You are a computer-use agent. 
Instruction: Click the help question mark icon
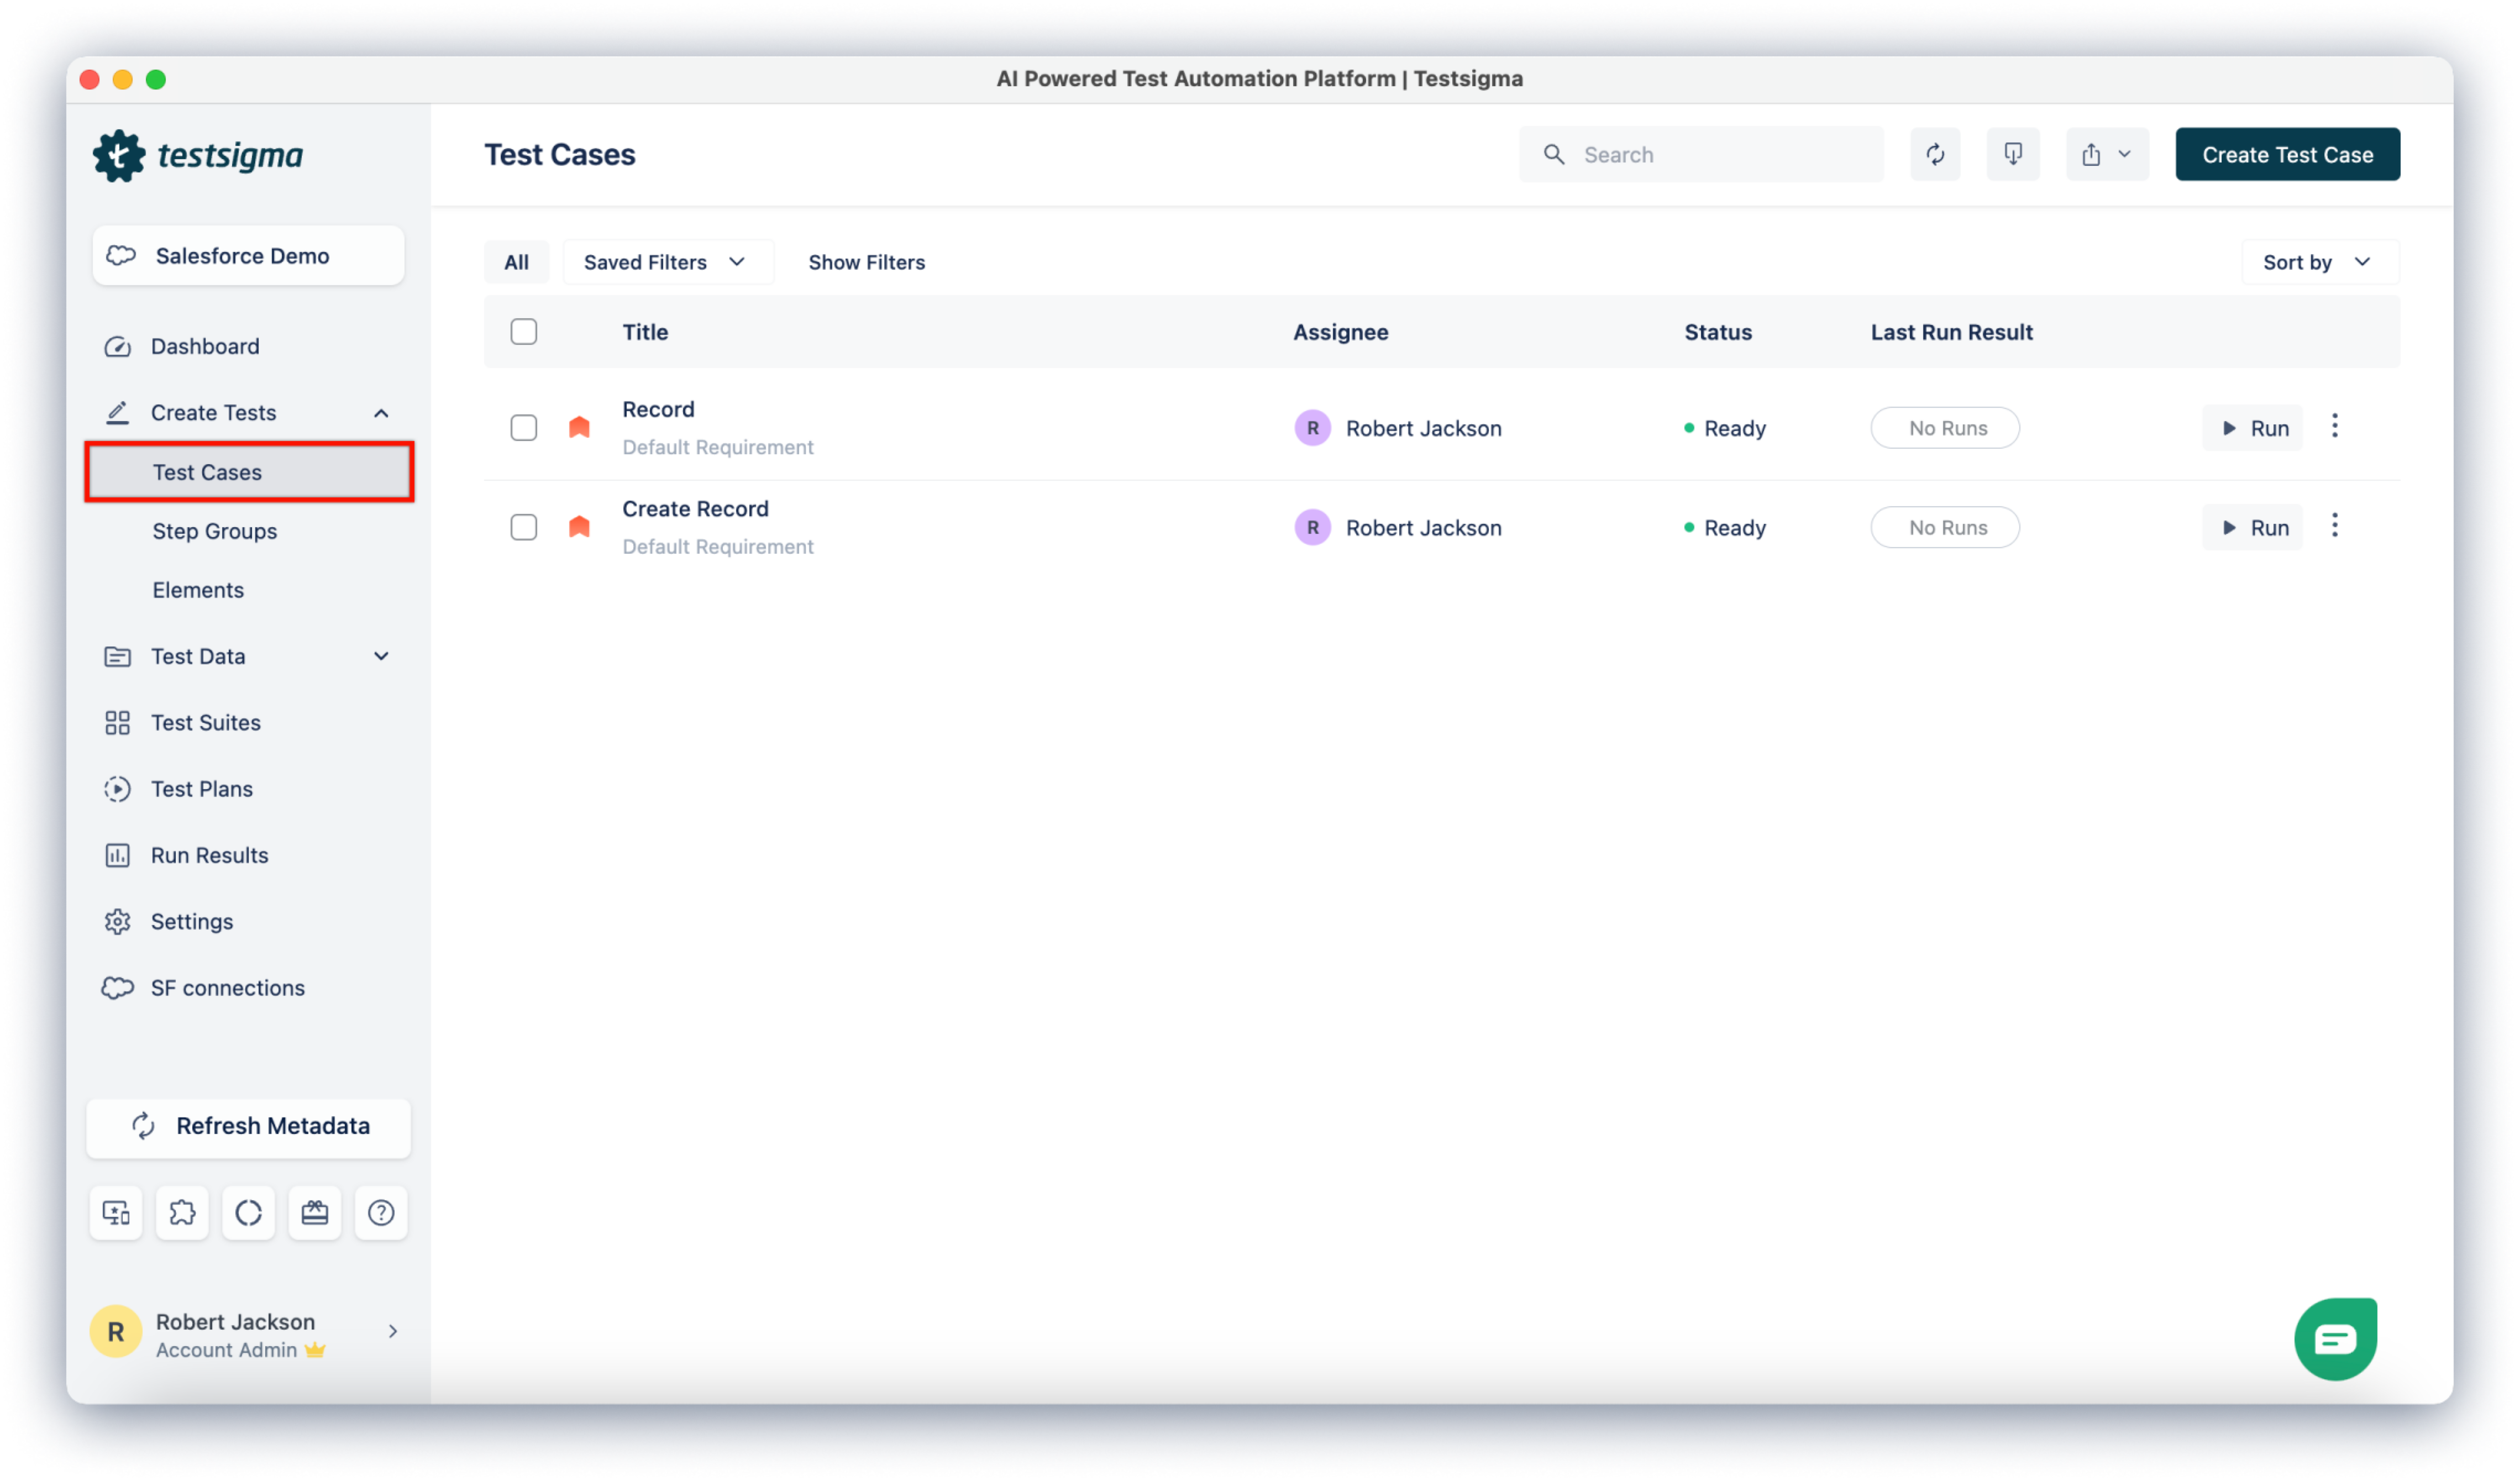tap(380, 1212)
